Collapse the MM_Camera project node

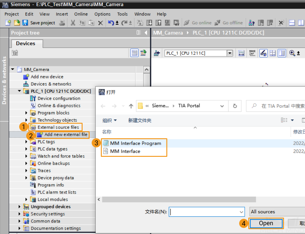pyautogui.click(x=12, y=69)
